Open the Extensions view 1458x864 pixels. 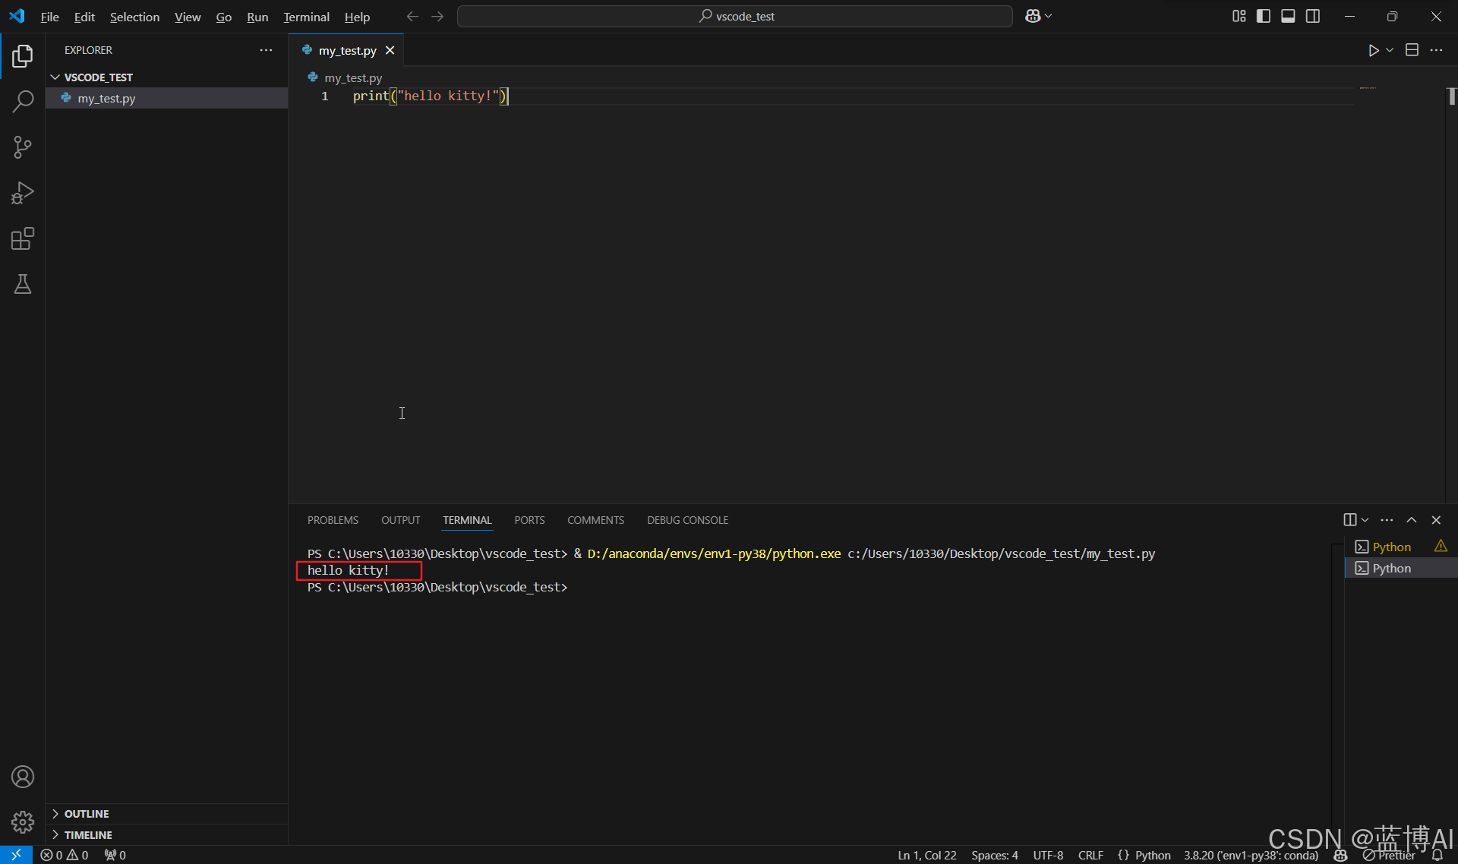coord(23,239)
